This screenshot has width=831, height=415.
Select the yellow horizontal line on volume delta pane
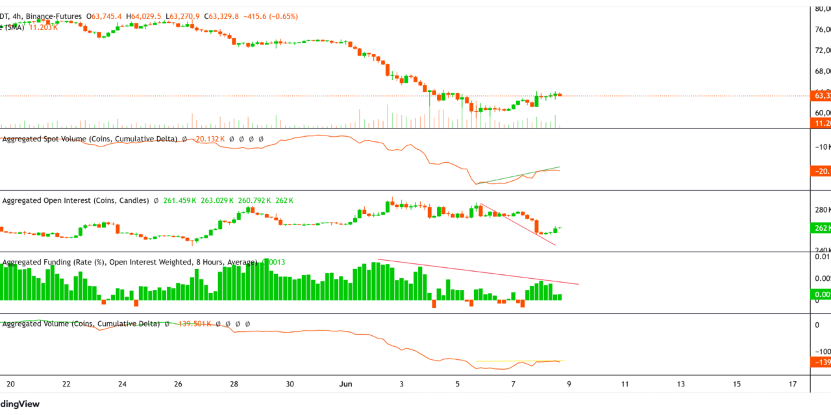click(x=520, y=361)
